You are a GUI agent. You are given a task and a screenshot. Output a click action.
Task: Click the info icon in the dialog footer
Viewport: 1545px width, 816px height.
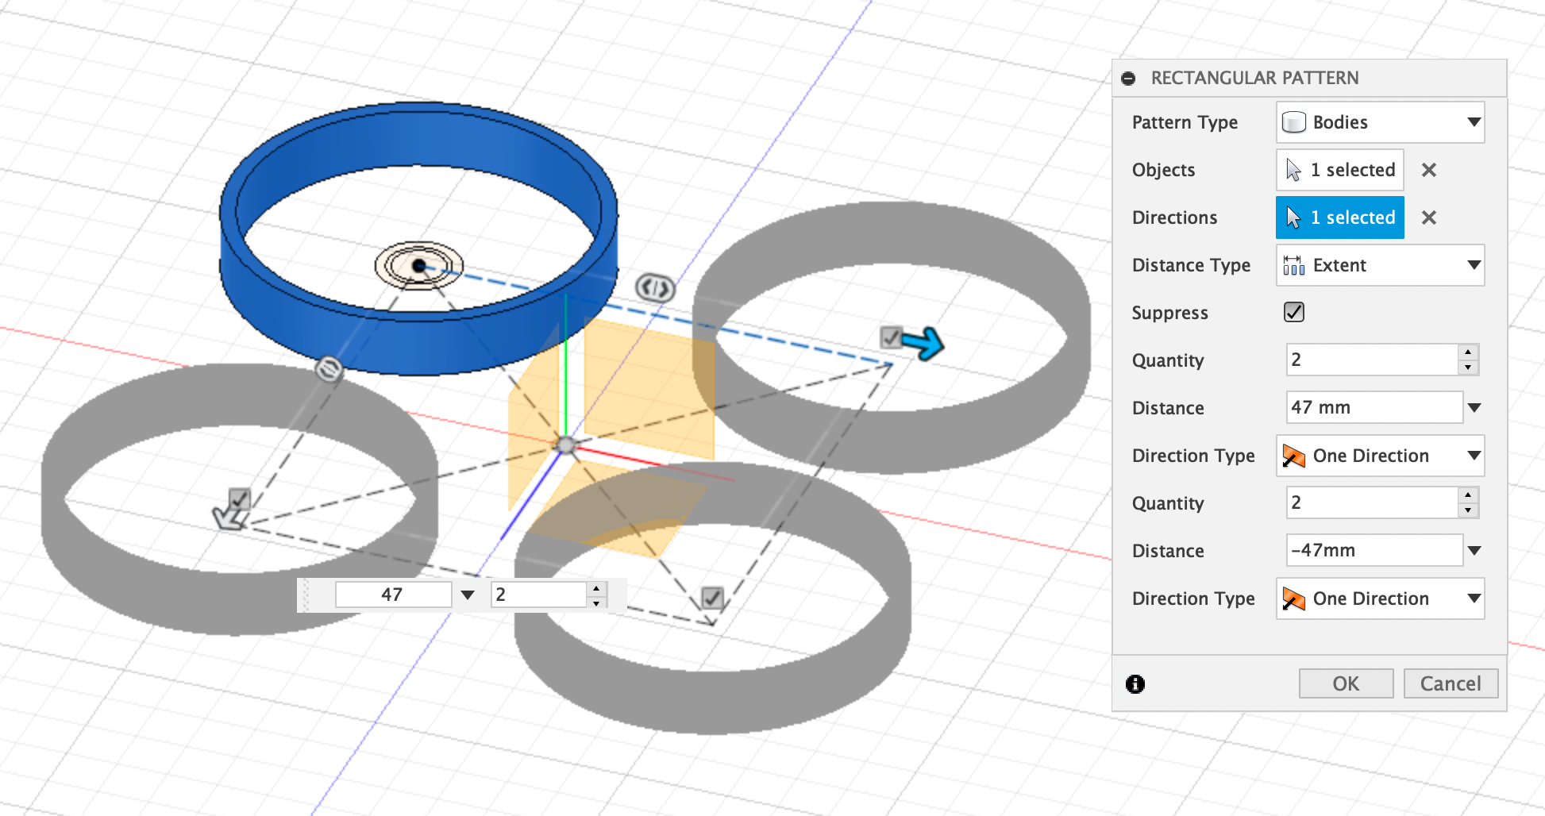click(1135, 684)
